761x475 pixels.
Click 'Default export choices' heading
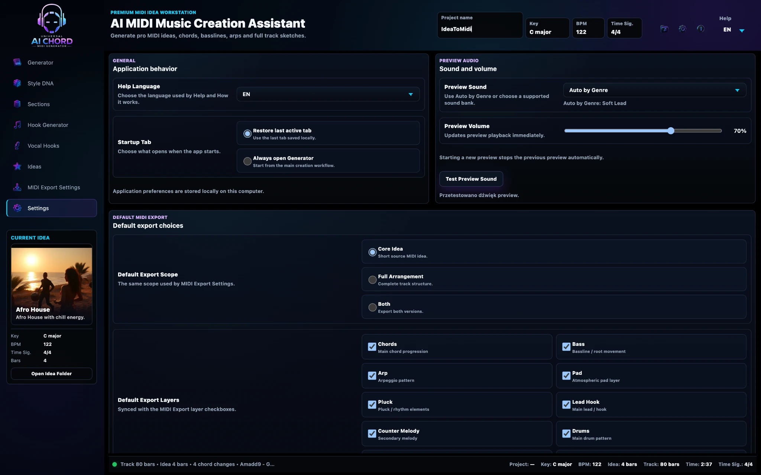coord(148,226)
